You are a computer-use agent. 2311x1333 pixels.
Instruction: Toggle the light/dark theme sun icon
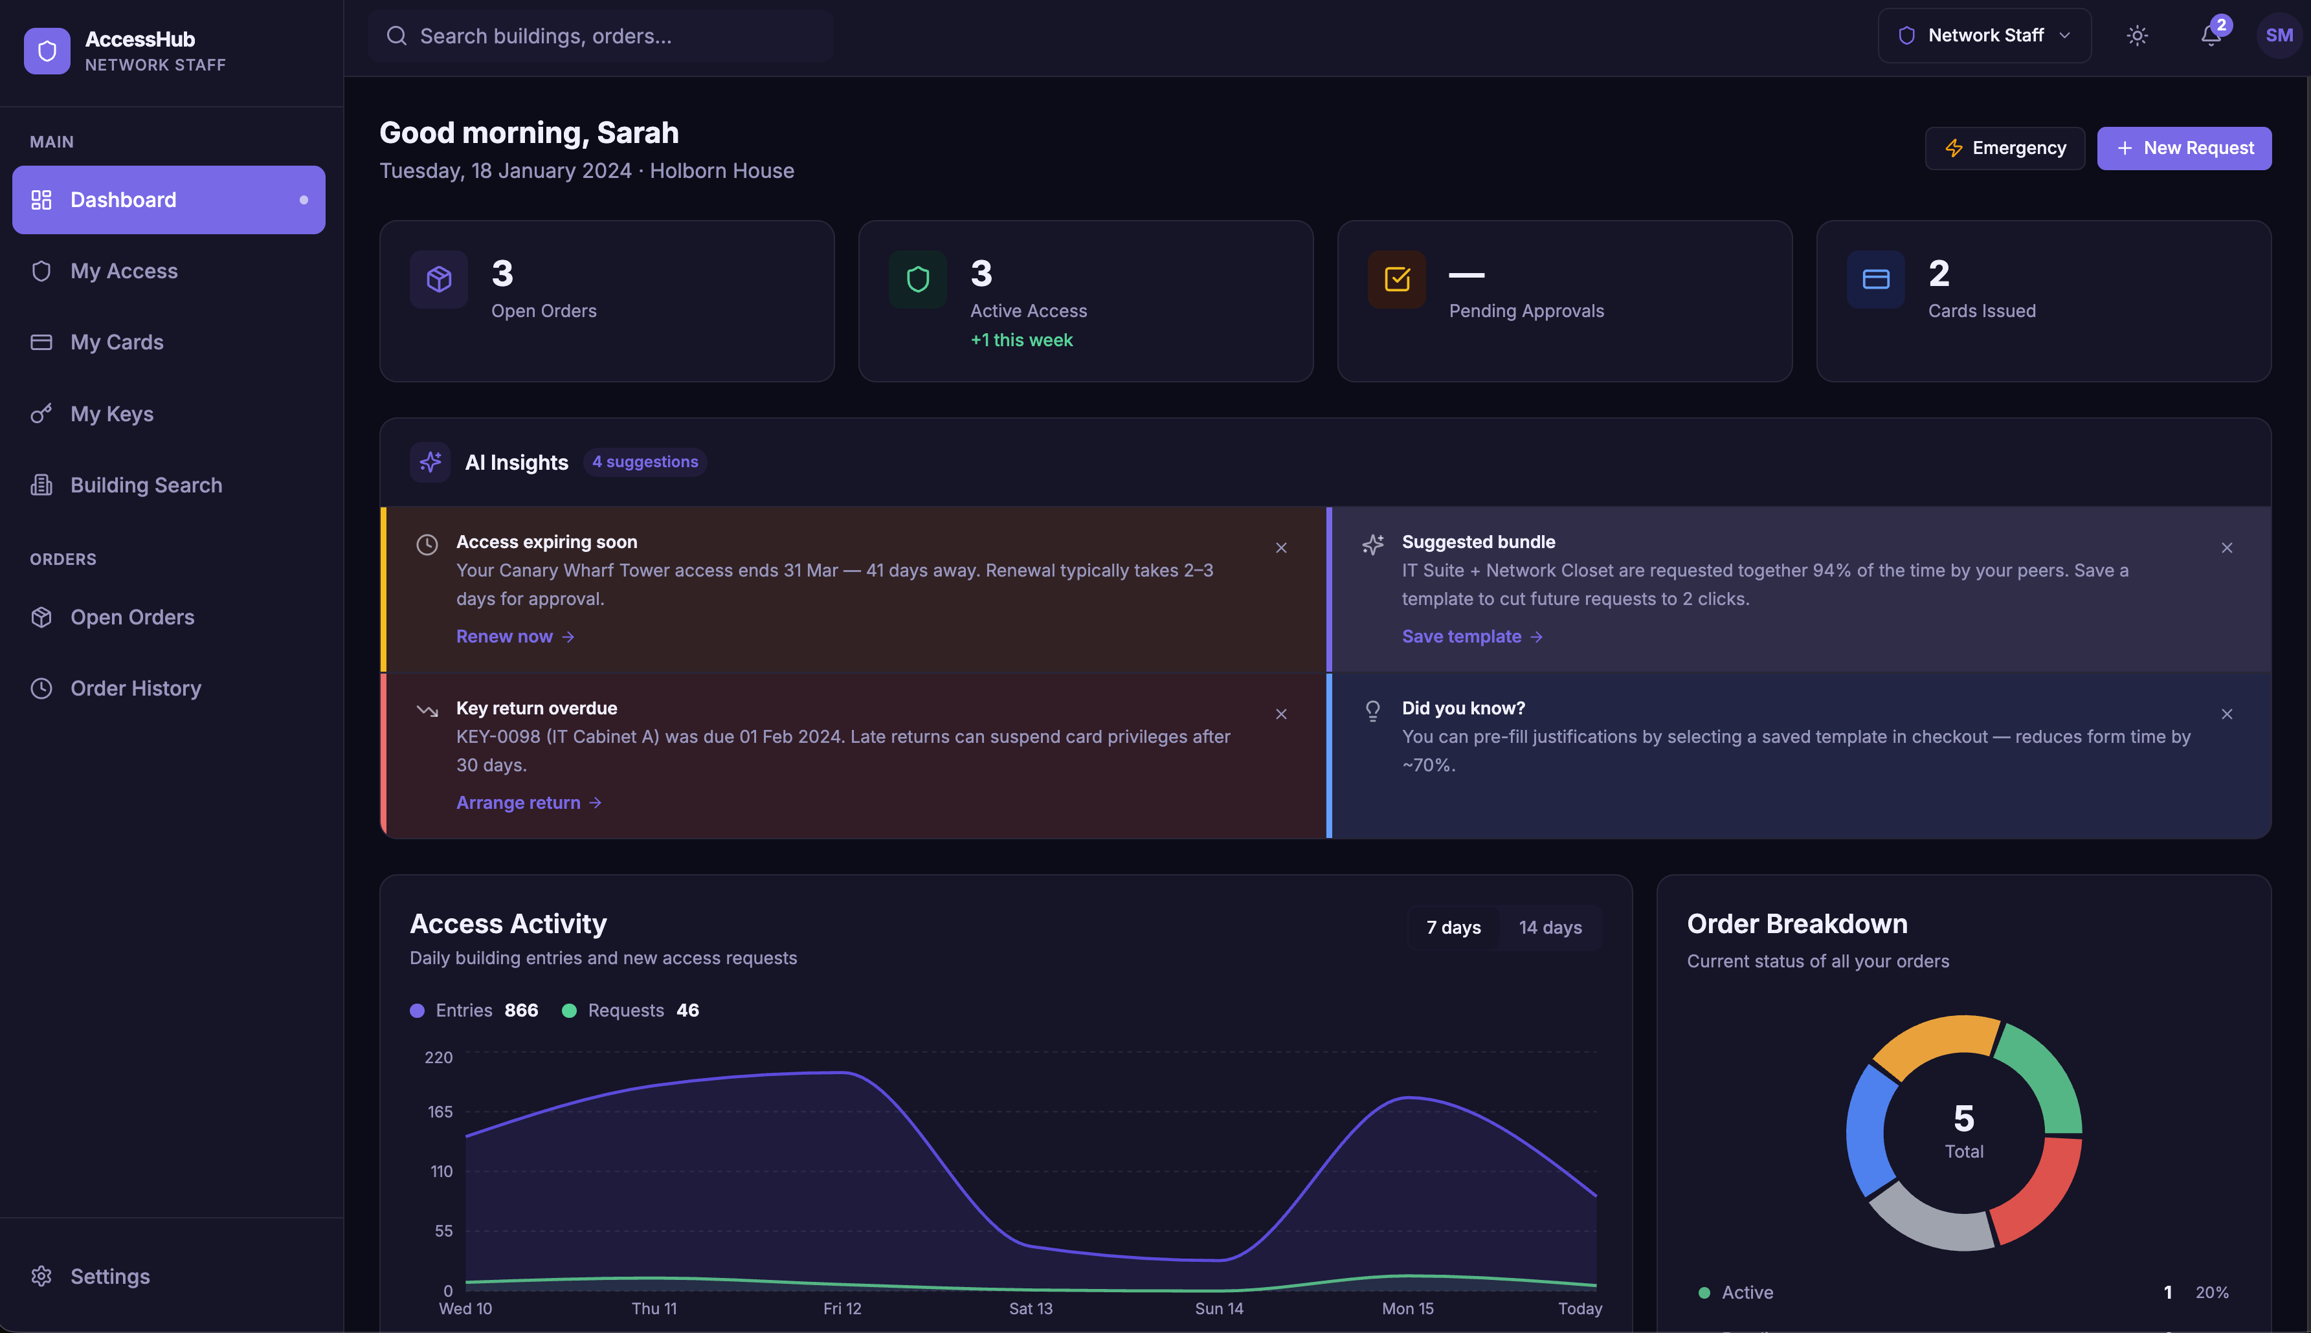tap(2137, 36)
